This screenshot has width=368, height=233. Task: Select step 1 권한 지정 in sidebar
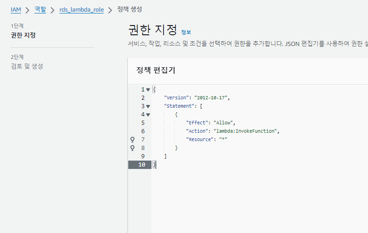tap(23, 35)
